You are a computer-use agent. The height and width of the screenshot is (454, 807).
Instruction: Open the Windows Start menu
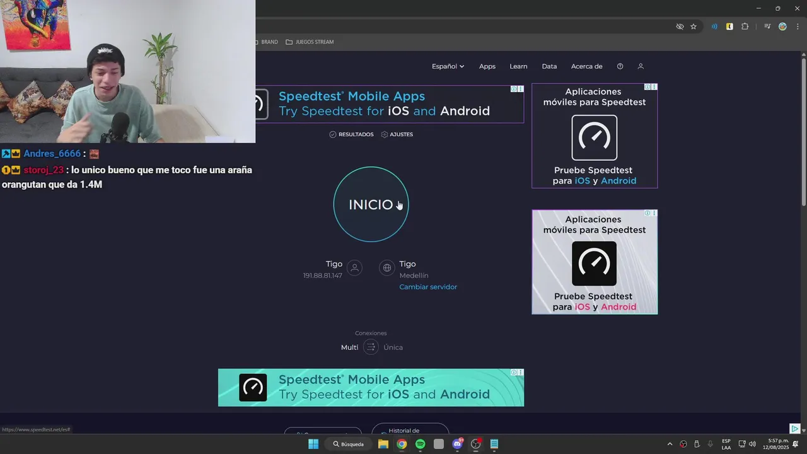313,444
